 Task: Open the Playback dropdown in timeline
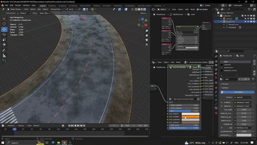(12, 126)
